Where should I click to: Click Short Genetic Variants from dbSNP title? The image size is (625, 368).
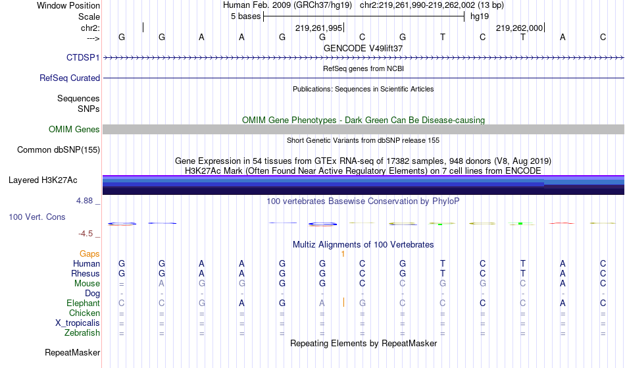tap(363, 140)
